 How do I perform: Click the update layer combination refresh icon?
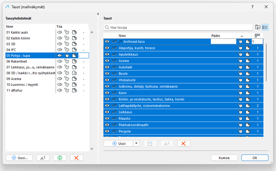tap(59, 158)
